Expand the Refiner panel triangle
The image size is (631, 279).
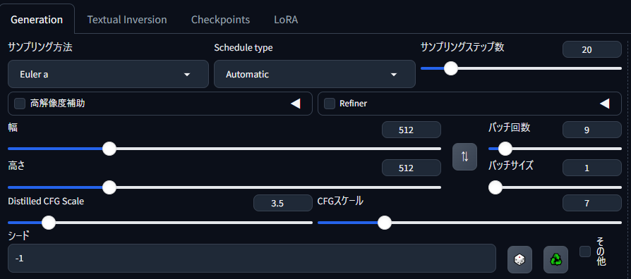604,104
